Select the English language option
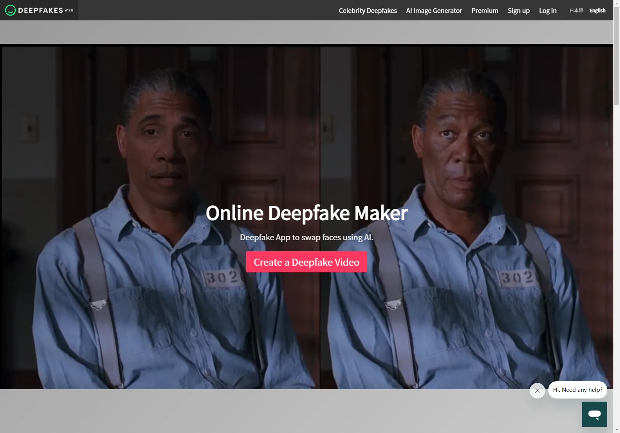 tap(597, 11)
